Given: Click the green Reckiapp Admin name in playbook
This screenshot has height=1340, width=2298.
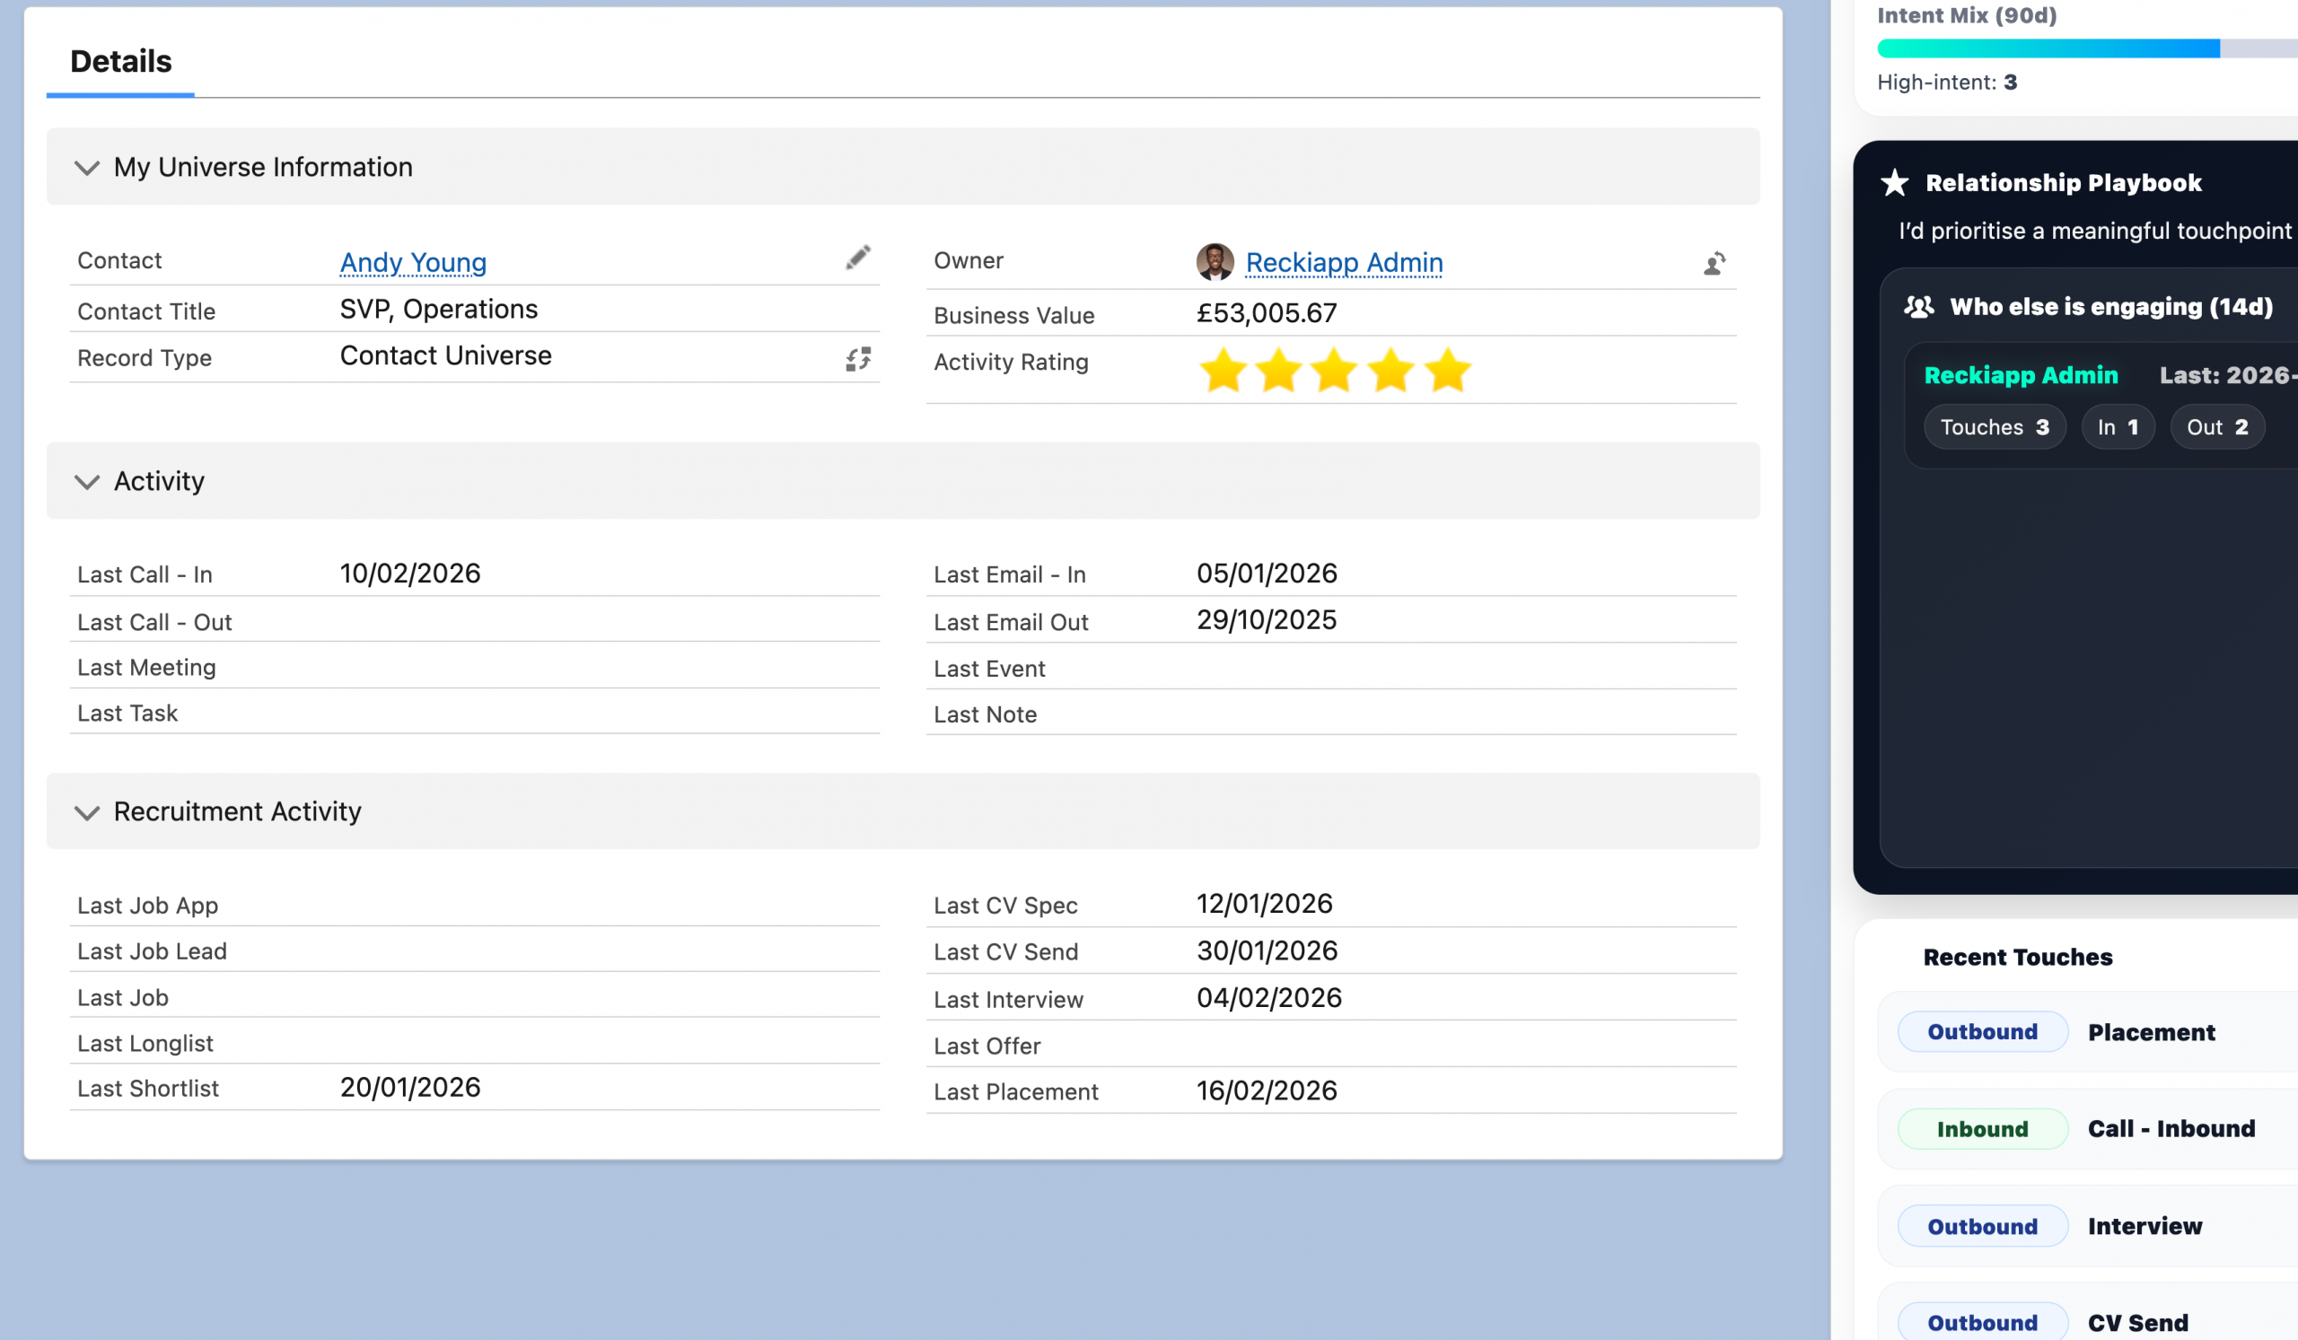Looking at the screenshot, I should click(2021, 375).
